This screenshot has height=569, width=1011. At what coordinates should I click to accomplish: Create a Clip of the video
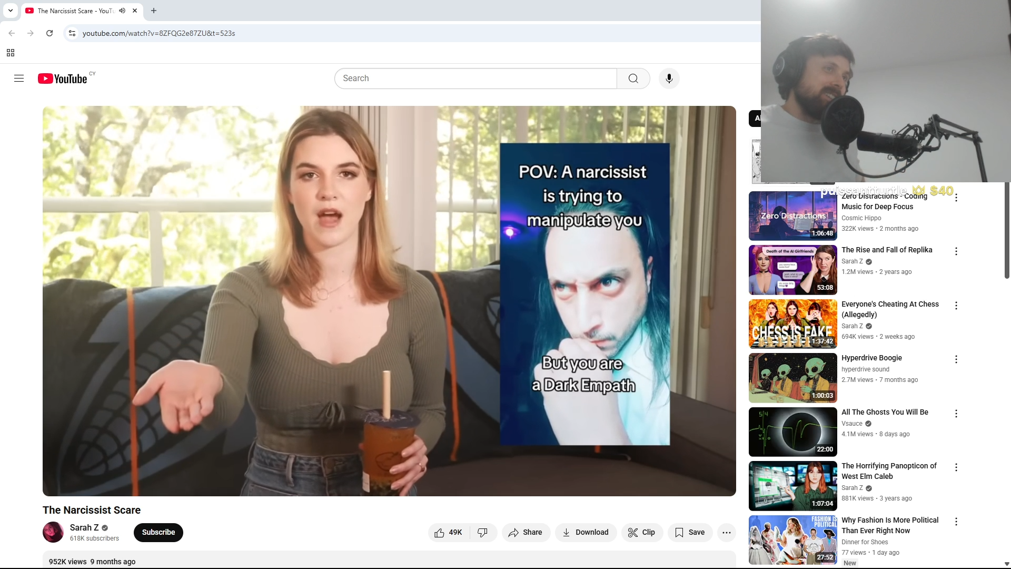point(642,533)
